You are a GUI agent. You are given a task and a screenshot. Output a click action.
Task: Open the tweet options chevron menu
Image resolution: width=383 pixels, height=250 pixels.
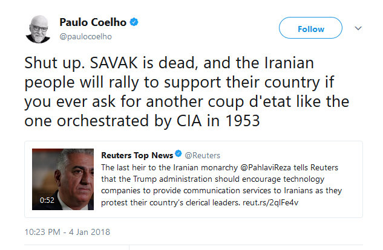point(358,28)
